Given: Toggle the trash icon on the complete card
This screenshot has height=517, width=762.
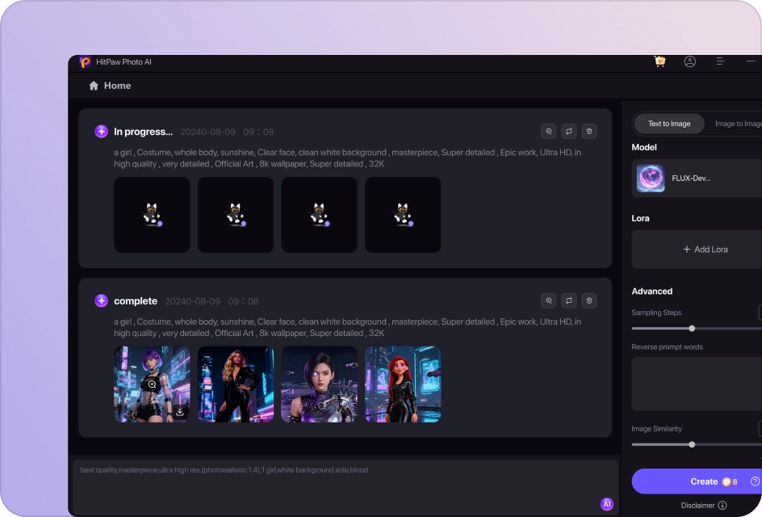Looking at the screenshot, I should (x=589, y=300).
